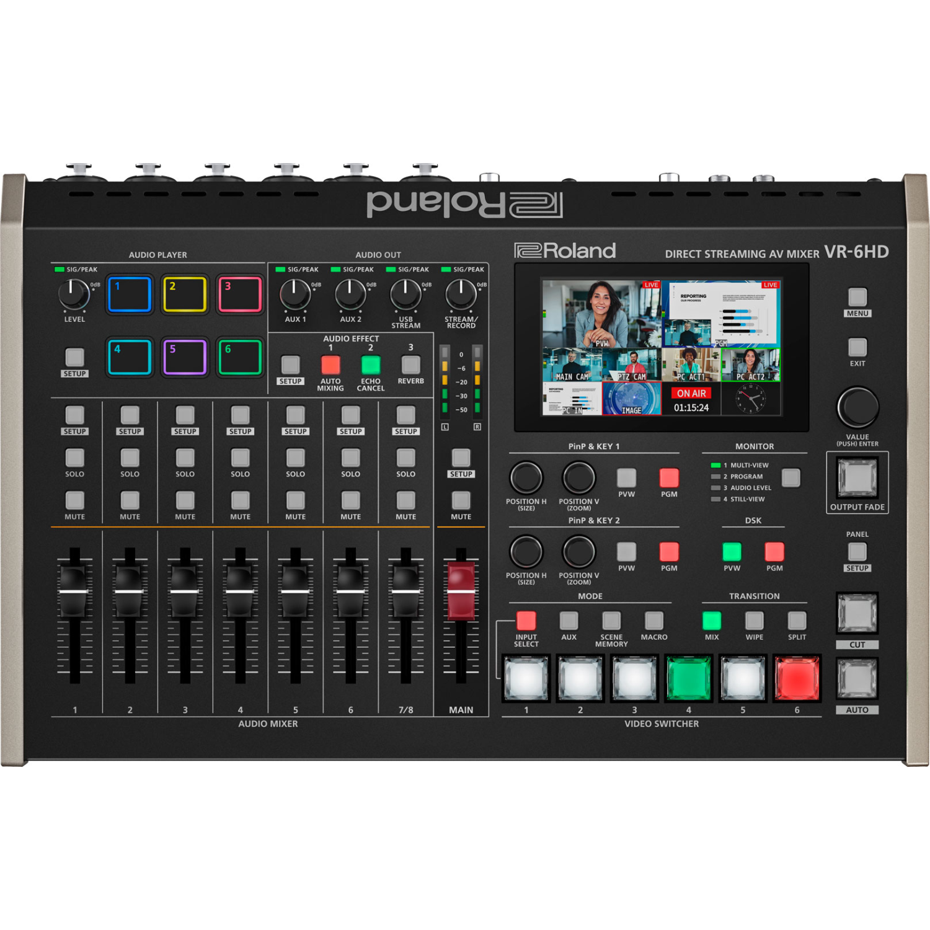Viewport: 930px width, 930px height.
Task: Click the USB STREAM level knob
Action: pos(405,294)
